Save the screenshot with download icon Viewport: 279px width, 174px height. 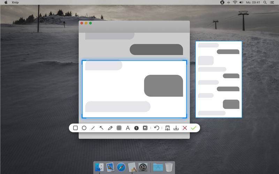176,128
